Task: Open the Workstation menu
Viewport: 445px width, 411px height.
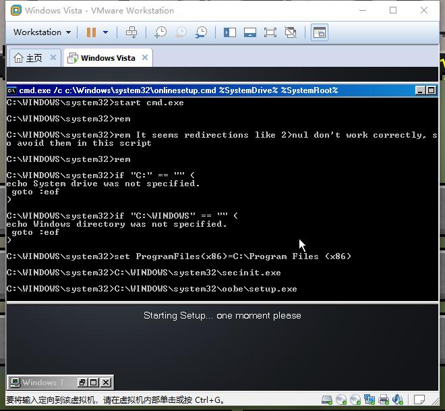Action: 42,32
